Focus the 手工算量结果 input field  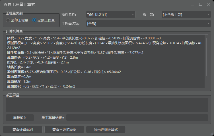pyautogui.click(x=137, y=118)
